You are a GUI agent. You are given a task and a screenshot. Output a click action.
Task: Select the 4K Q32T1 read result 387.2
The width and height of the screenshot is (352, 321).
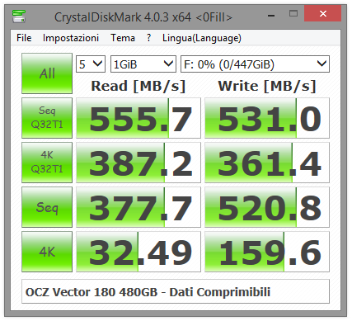[x=138, y=163]
